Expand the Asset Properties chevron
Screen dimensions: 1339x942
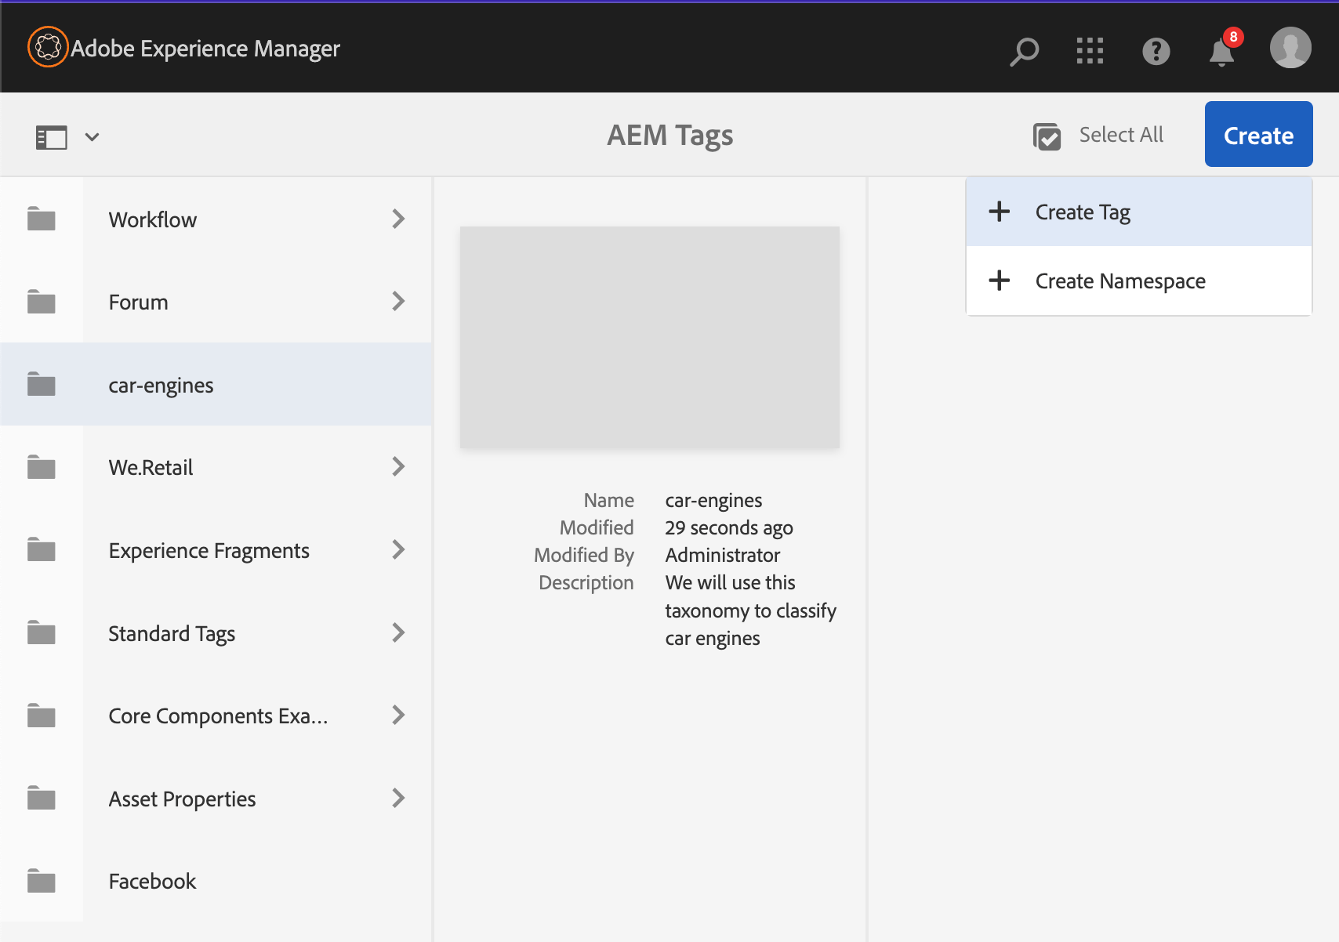click(398, 798)
